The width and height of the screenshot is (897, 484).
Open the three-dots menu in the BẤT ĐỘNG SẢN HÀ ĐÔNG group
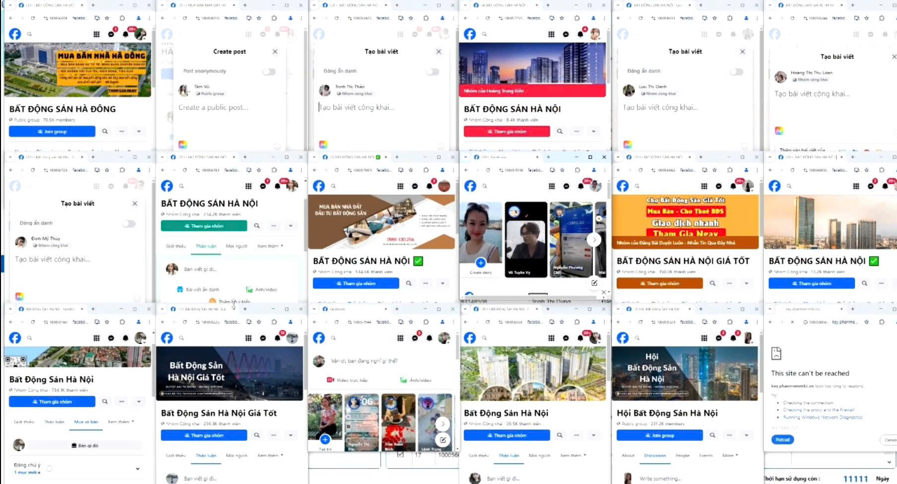[x=122, y=132]
